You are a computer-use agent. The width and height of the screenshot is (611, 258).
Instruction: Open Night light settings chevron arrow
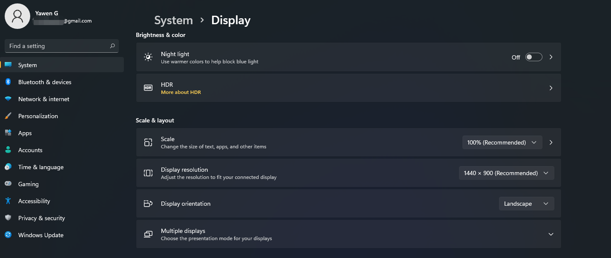(551, 57)
